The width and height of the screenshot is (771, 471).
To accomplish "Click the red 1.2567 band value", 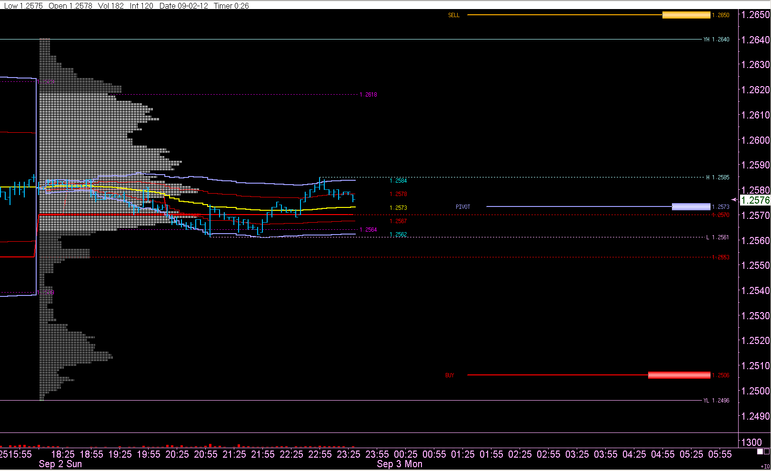I will (x=398, y=221).
